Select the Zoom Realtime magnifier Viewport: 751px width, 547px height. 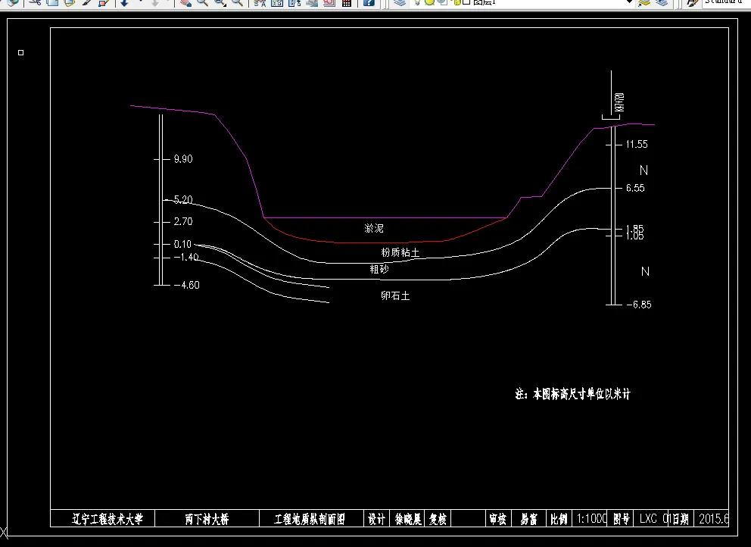point(203,2)
